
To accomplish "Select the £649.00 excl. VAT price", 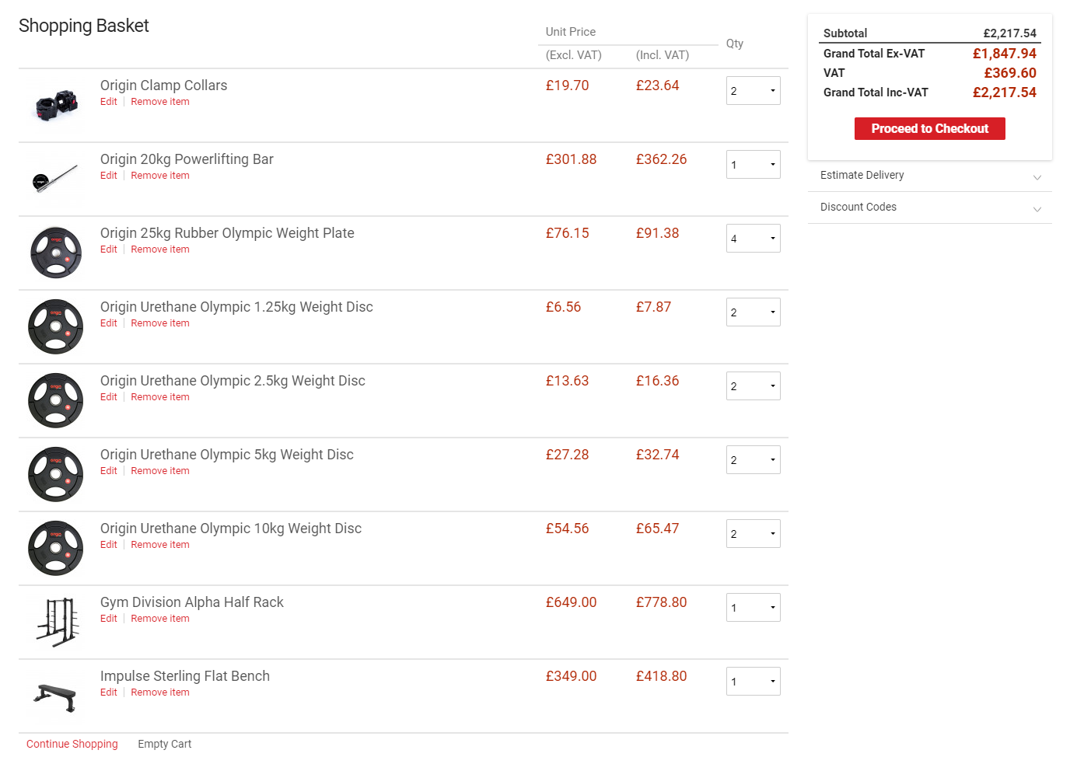I will coord(572,602).
